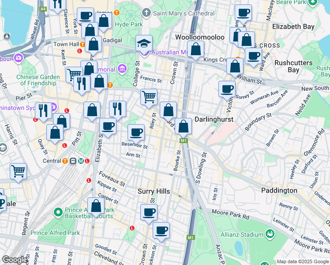Click the Darlinghurst suburb label
The image size is (330, 265).
click(214, 119)
